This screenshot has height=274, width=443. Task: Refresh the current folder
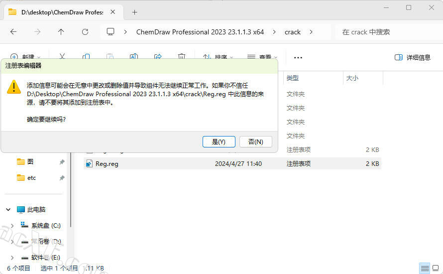[x=85, y=32]
